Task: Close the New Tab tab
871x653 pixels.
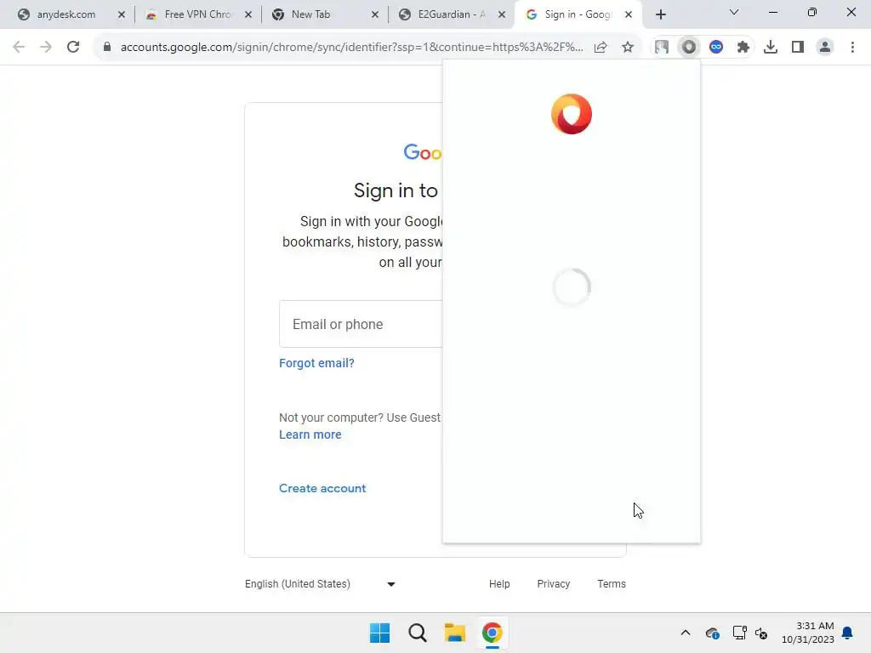Action: coord(375,14)
